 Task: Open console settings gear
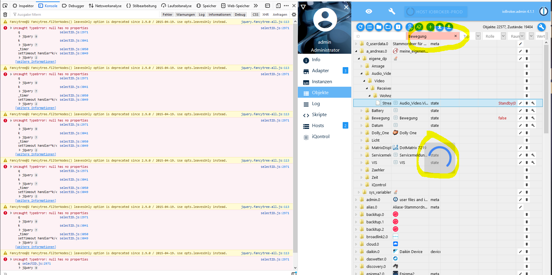point(294,14)
